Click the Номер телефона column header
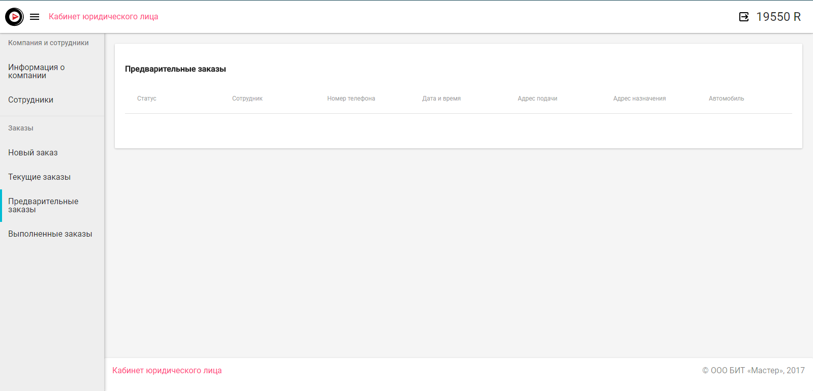This screenshot has height=391, width=813. pos(351,99)
